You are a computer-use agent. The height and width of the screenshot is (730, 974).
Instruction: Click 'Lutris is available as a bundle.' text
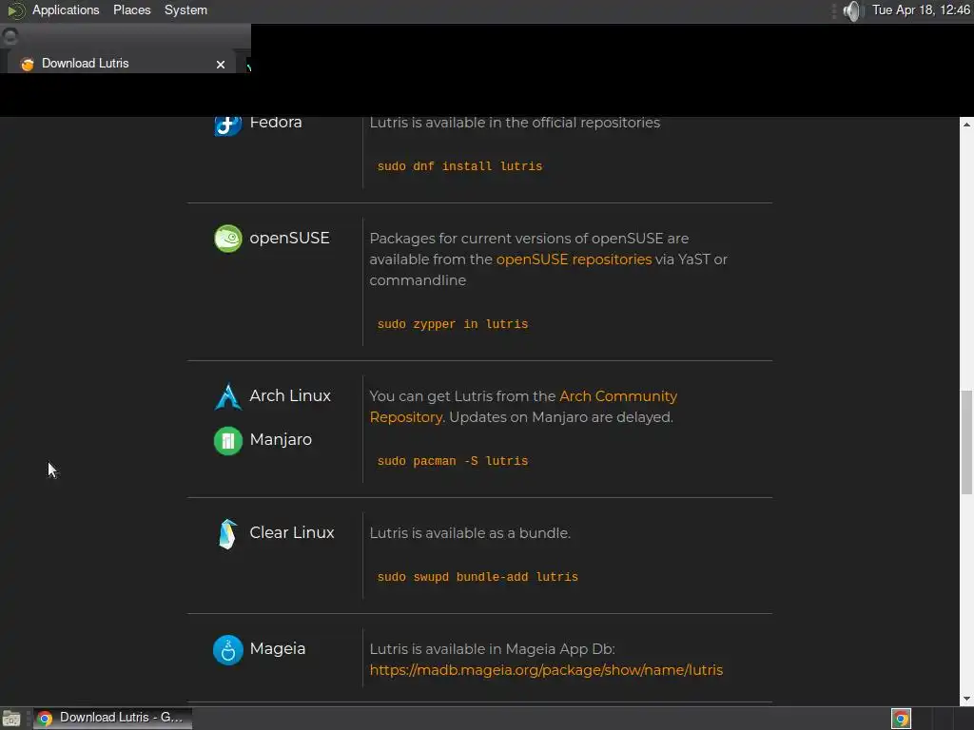(470, 534)
